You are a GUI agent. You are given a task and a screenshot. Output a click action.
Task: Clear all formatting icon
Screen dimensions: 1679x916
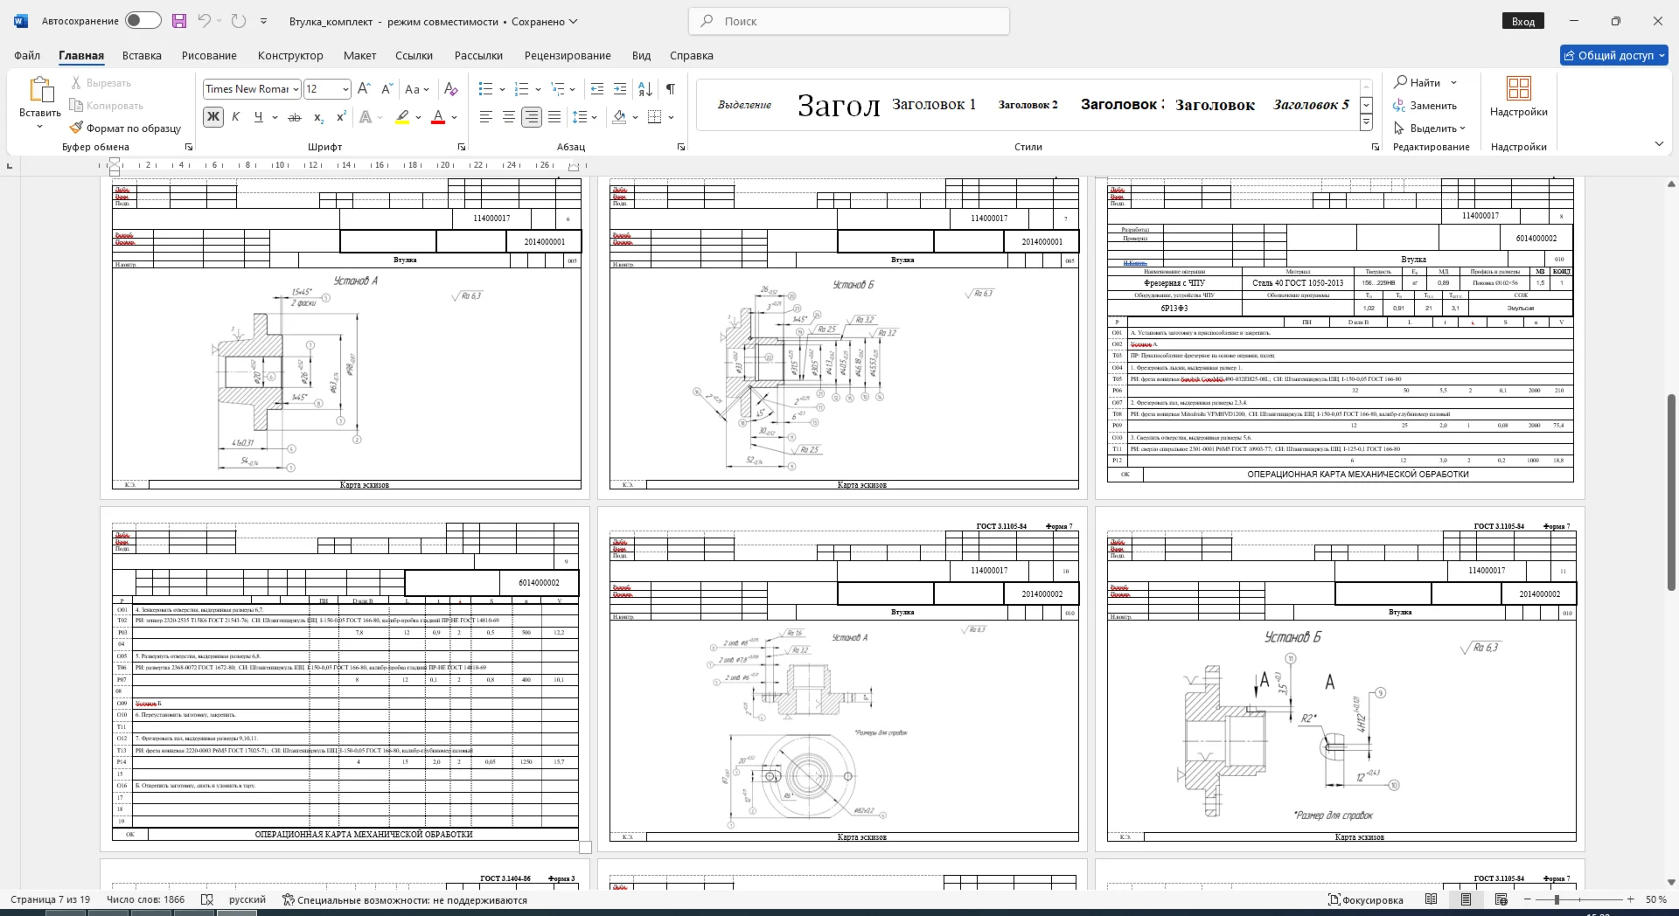pyautogui.click(x=450, y=89)
